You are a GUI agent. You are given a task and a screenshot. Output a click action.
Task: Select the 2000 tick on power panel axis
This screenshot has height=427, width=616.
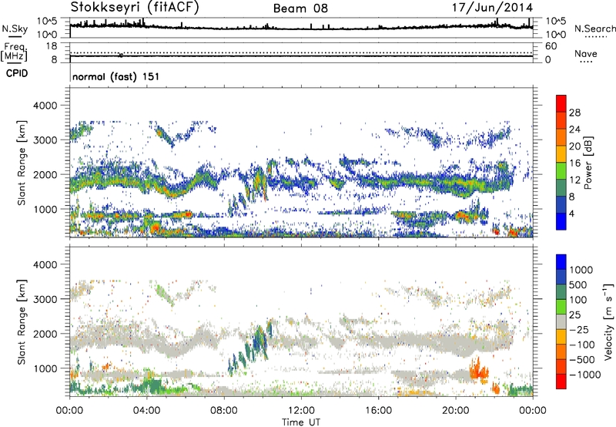[x=46, y=174]
